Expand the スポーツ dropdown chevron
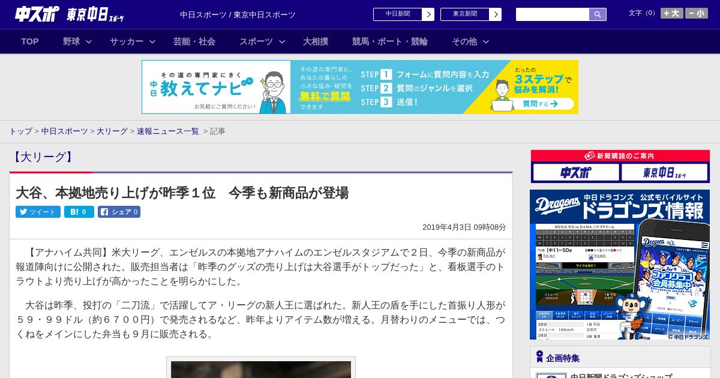Viewport: 720px width, 378px height. point(282,41)
